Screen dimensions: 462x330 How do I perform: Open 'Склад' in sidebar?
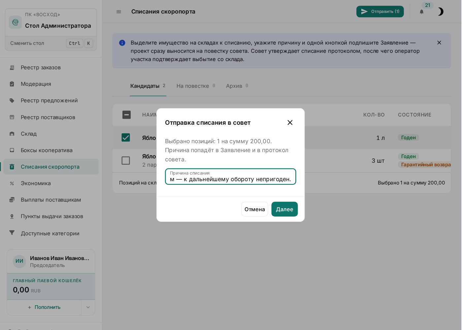51,134
